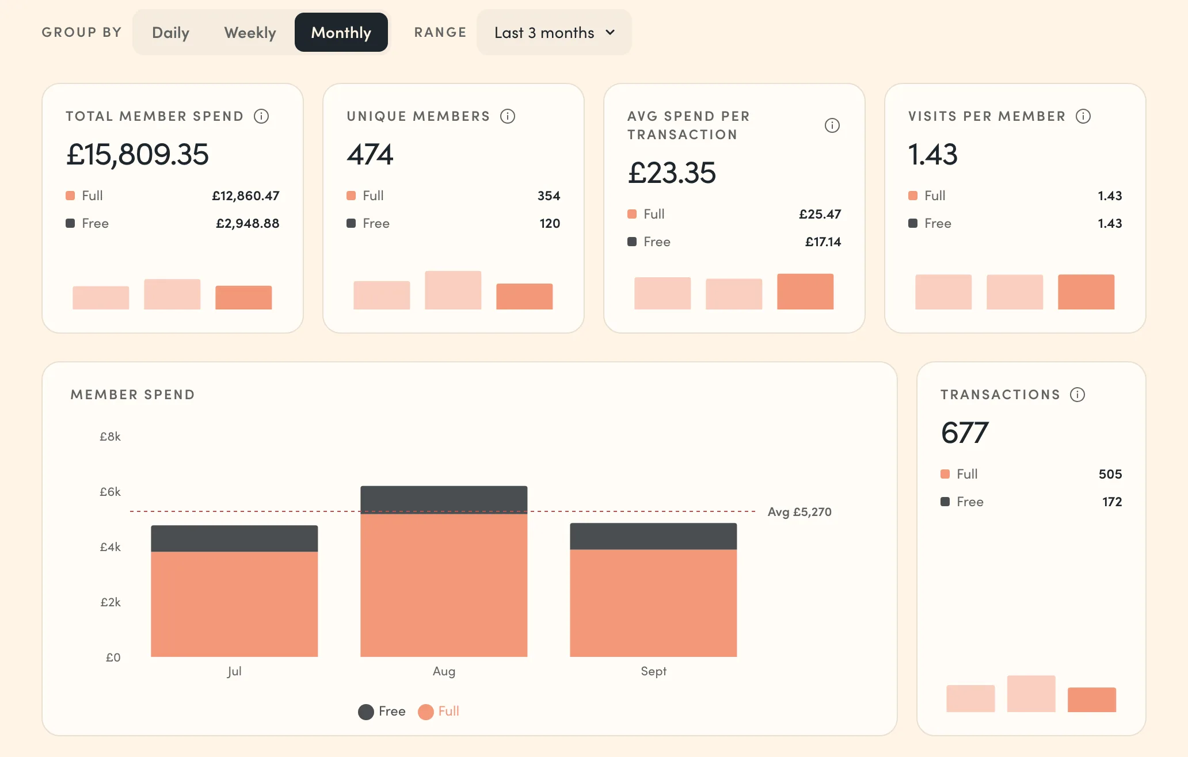Image resolution: width=1188 pixels, height=757 pixels.
Task: Click the £15,809.35 total spend value
Action: (137, 154)
